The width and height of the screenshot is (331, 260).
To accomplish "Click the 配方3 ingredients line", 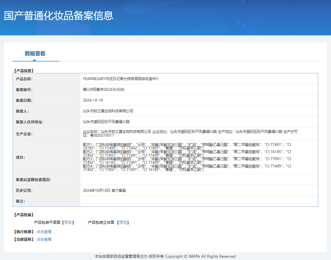I will click(x=187, y=159).
